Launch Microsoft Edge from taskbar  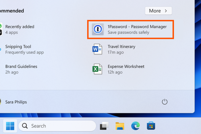point(136,126)
